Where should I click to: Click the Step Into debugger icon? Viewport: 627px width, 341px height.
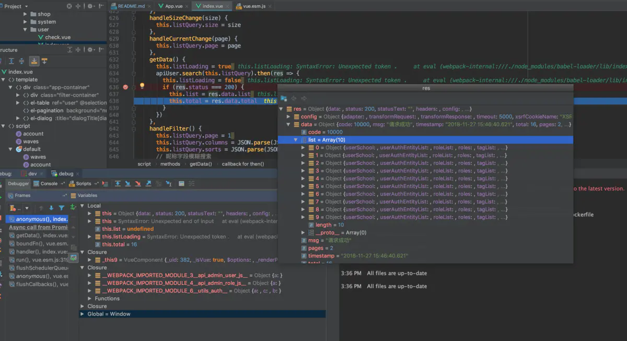click(x=128, y=183)
